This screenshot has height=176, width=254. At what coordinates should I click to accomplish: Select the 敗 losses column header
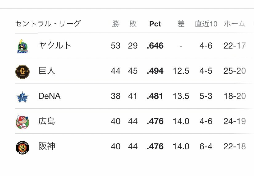pos(133,24)
